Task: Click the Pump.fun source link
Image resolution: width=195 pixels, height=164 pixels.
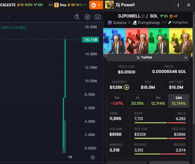Action: tap(178, 22)
